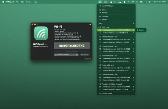The height and width of the screenshot is (109, 168).
Task: Click the WiFiSpoof icon in the menu bar
Action: point(100,2)
